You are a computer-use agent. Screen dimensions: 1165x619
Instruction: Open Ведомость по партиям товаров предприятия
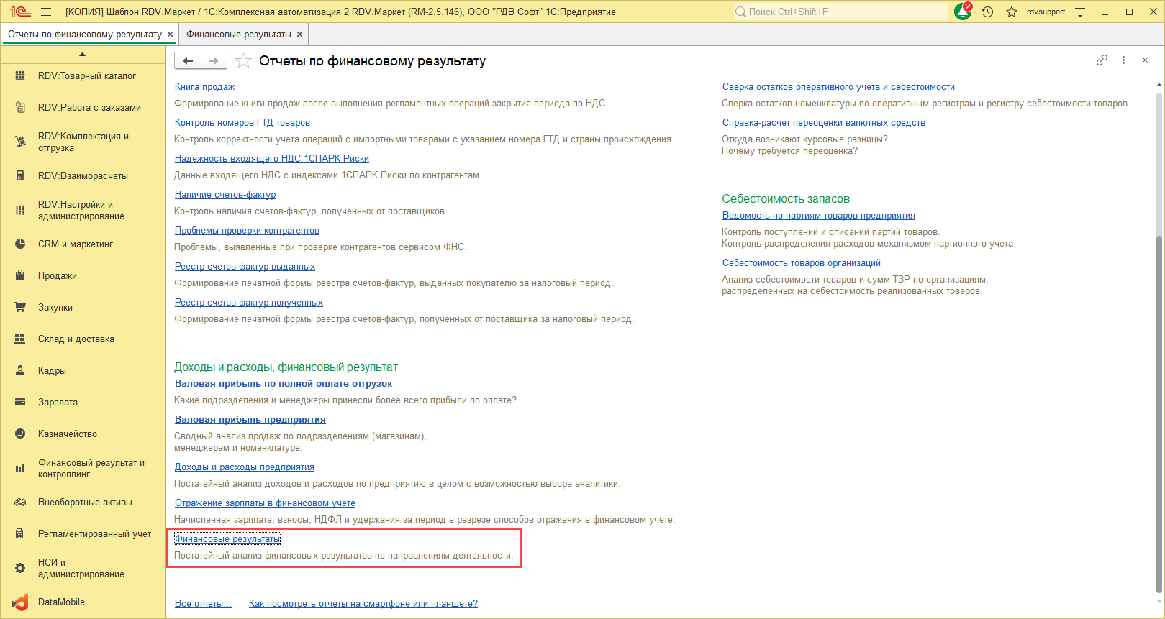[x=819, y=216]
